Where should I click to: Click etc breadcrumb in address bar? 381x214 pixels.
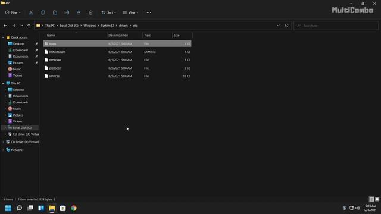[x=135, y=26]
